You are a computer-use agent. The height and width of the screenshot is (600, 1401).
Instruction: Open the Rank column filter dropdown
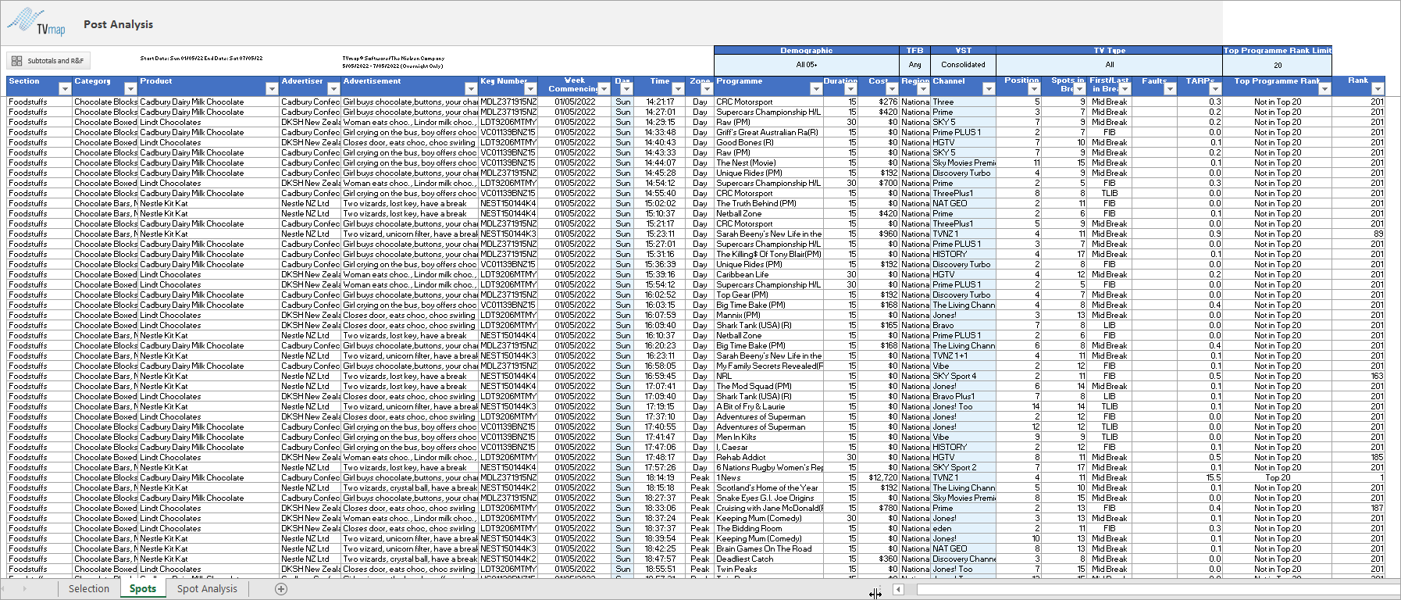tap(1378, 89)
